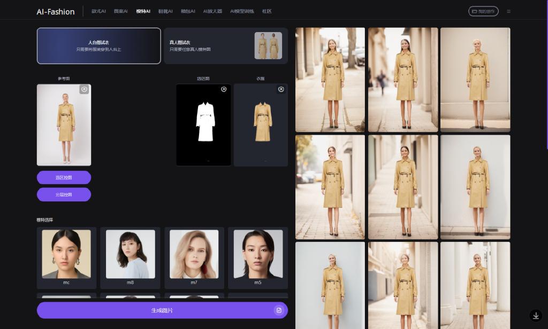
Task: Select model mc in 模特选择
Action: (x=66, y=257)
